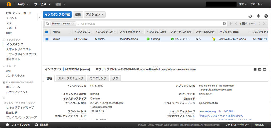Screen dimensions: 271x128
Task: Maximize the detail pane layout icon
Action: coord(264,69)
